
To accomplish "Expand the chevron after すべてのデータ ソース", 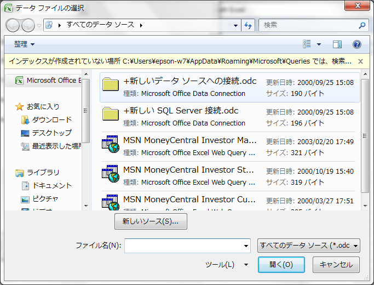I will [141, 25].
